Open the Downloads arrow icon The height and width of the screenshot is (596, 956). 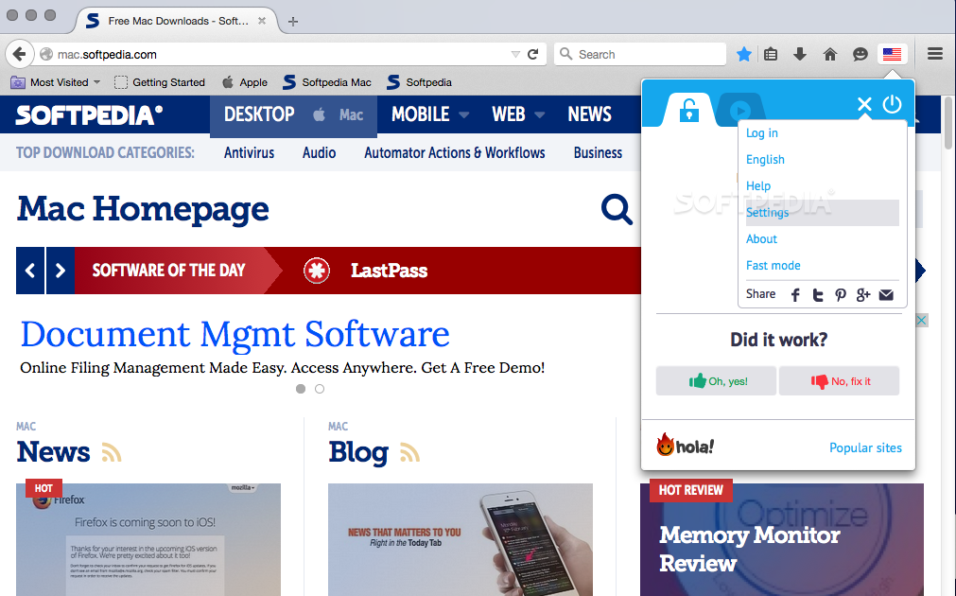[800, 54]
